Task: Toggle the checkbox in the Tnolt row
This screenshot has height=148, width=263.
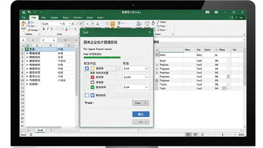Action: [157, 88]
